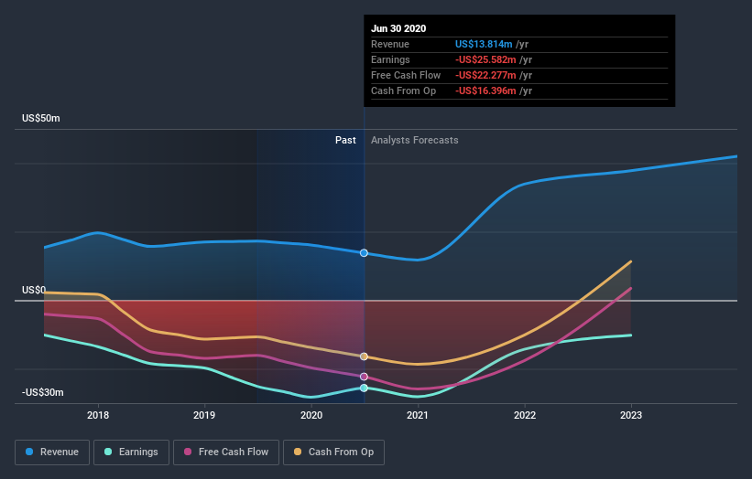Click the -US$30m y-axis label
Viewport: 752px width, 479px height.
[43, 392]
